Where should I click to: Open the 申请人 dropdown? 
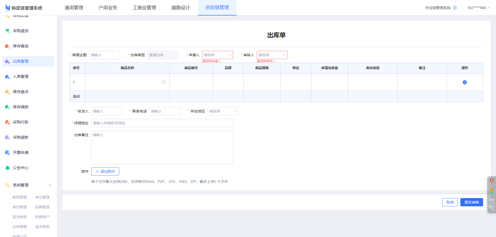217,55
